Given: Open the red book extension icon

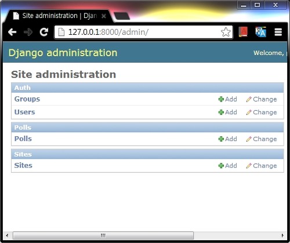Looking at the screenshot, I should pos(243,32).
